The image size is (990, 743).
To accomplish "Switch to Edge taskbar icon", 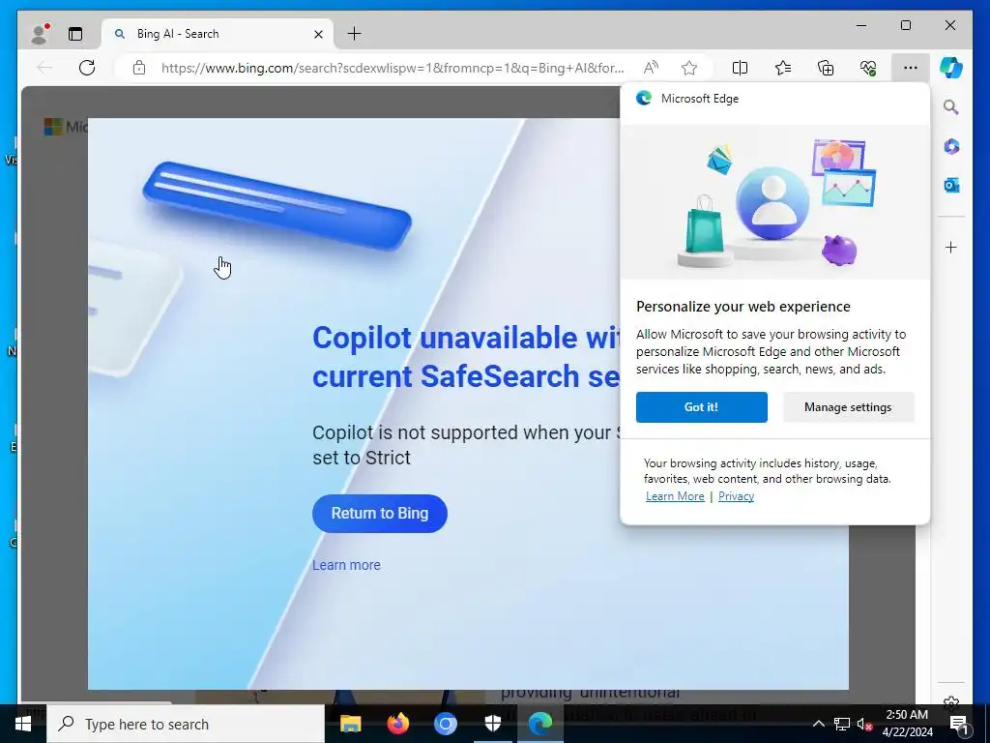I will [x=539, y=724].
